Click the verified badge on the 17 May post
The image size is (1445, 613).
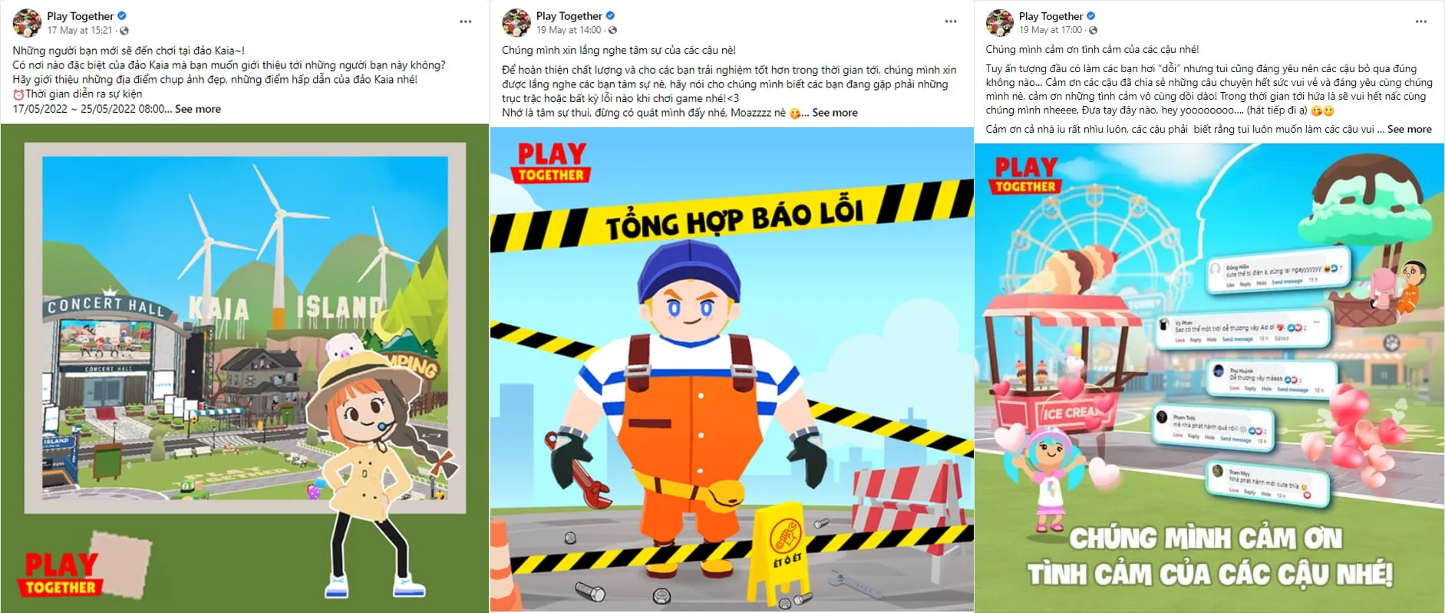point(122,16)
